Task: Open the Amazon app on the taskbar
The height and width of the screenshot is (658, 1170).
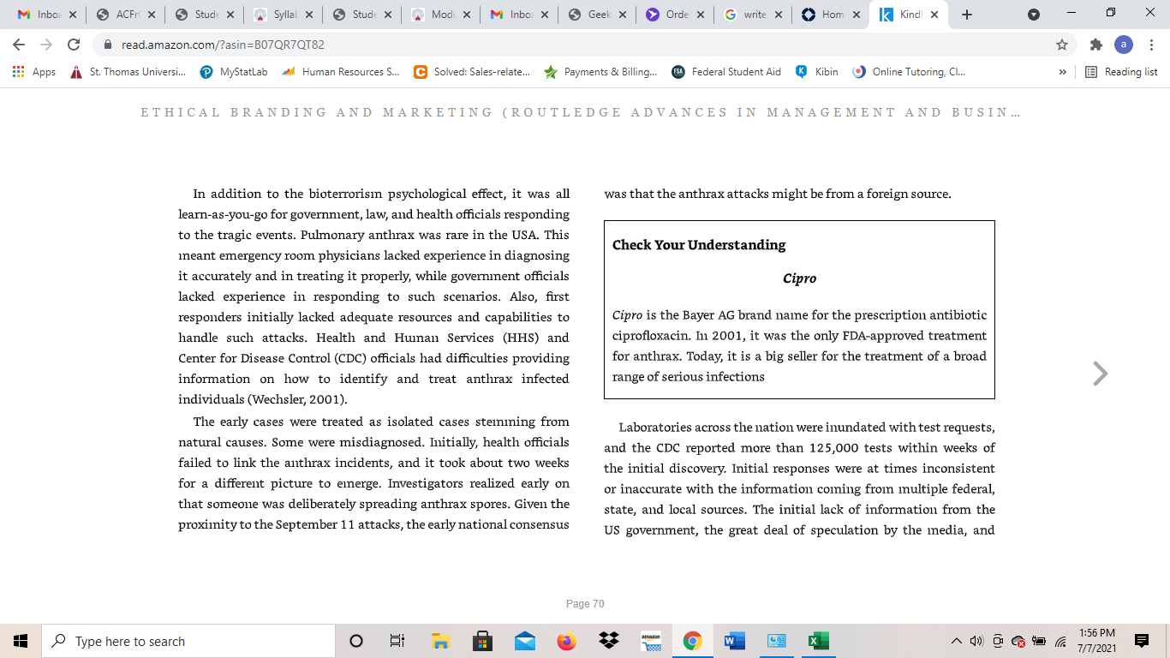Action: [651, 641]
